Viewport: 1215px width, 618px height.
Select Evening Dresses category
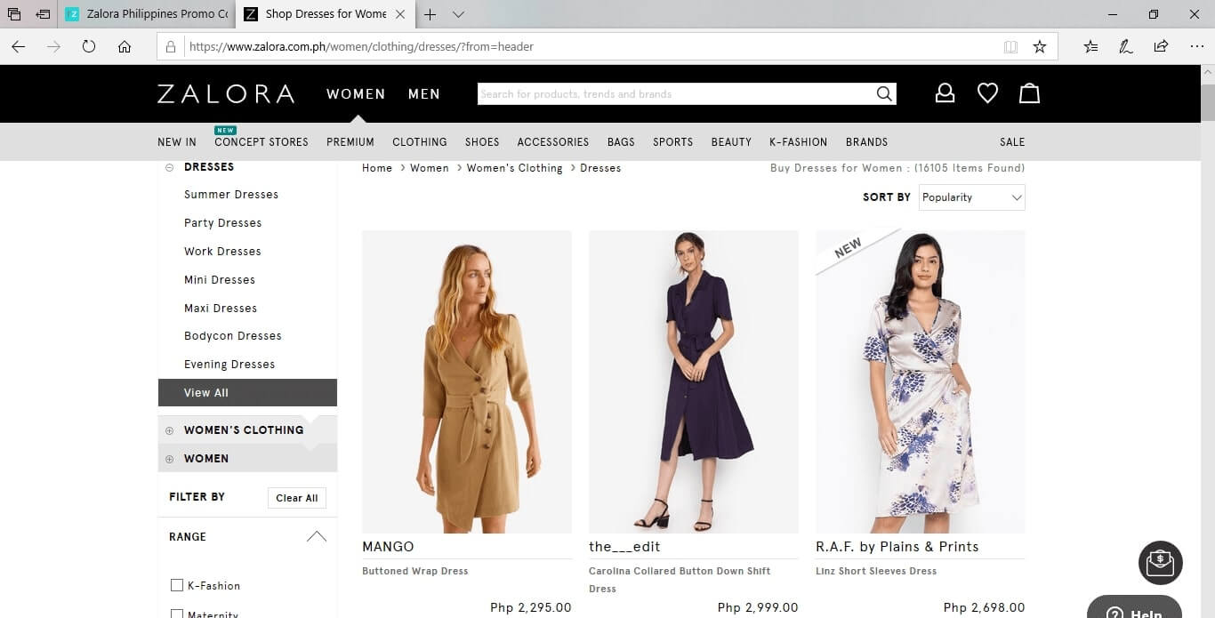229,365
